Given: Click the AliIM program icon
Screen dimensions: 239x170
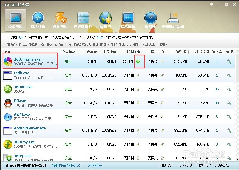Looking at the screenshot, I should point(8,117).
